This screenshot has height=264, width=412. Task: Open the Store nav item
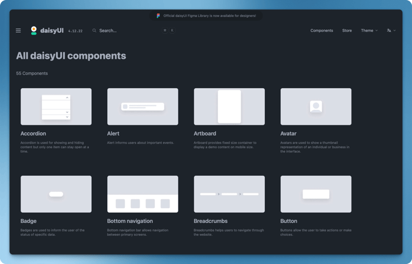click(347, 31)
